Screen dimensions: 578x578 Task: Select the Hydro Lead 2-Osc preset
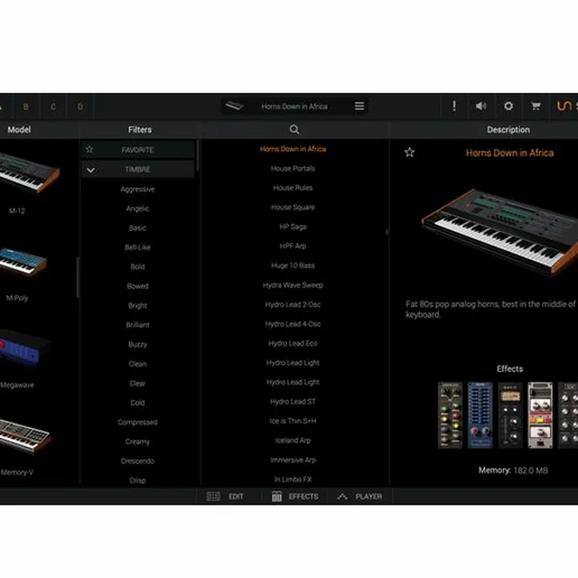[293, 304]
